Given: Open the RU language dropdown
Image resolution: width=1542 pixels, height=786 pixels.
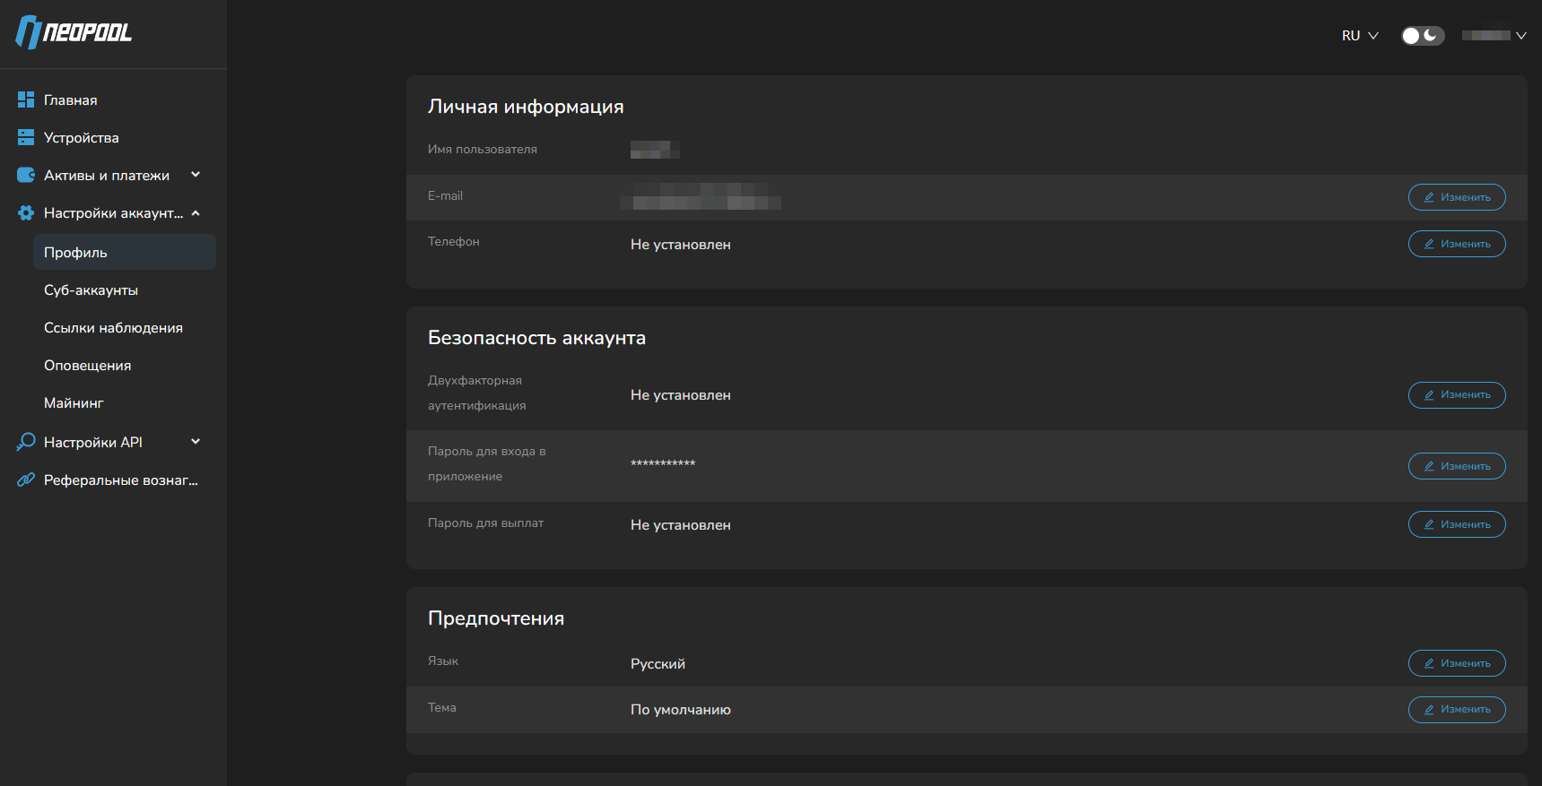Looking at the screenshot, I should coord(1360,36).
